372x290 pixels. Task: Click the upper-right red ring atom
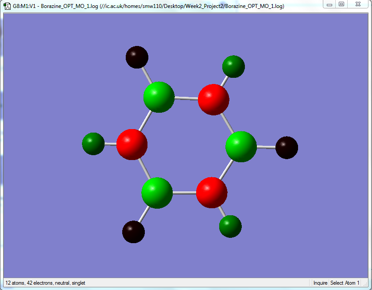coord(213,99)
